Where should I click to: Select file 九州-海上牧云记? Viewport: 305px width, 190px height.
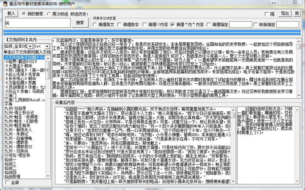click(x=25, y=113)
